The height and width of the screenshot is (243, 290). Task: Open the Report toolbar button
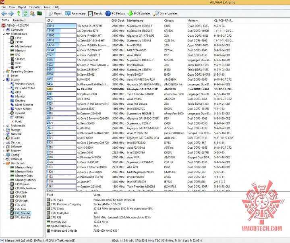pyautogui.click(x=55, y=14)
